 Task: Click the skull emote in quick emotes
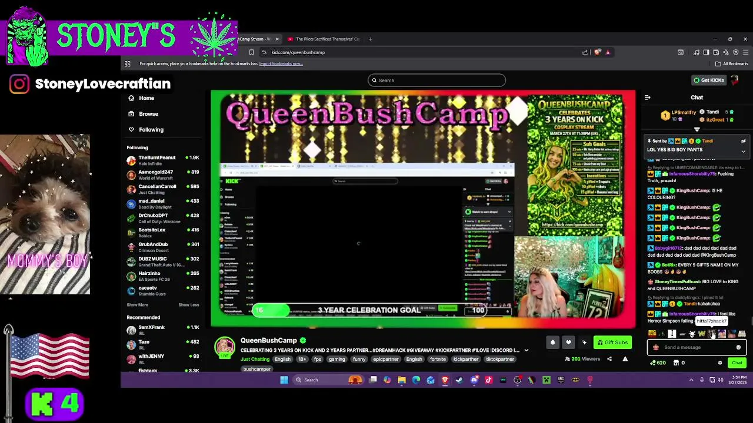click(x=692, y=334)
